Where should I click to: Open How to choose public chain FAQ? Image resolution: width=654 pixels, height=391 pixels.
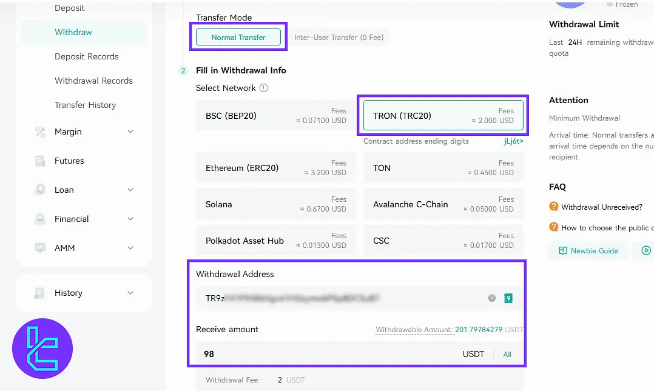607,227
